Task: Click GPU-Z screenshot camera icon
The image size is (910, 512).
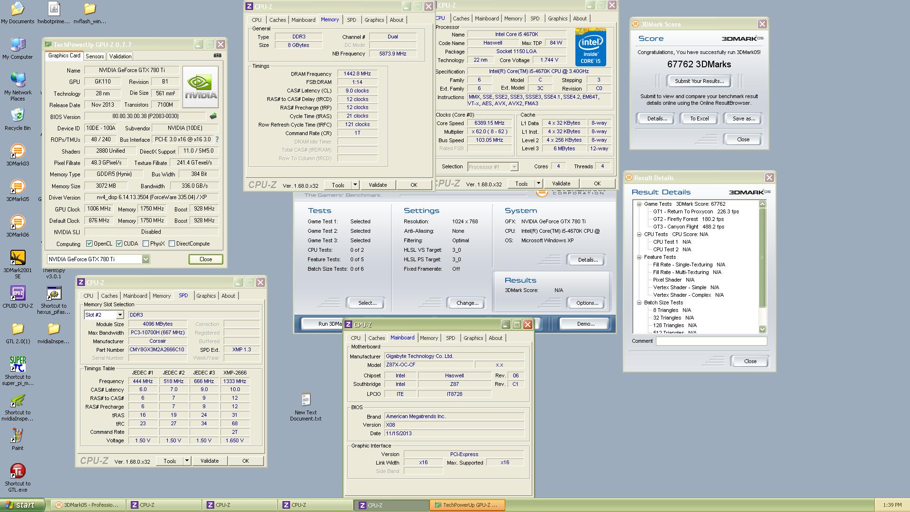Action: coord(218,55)
